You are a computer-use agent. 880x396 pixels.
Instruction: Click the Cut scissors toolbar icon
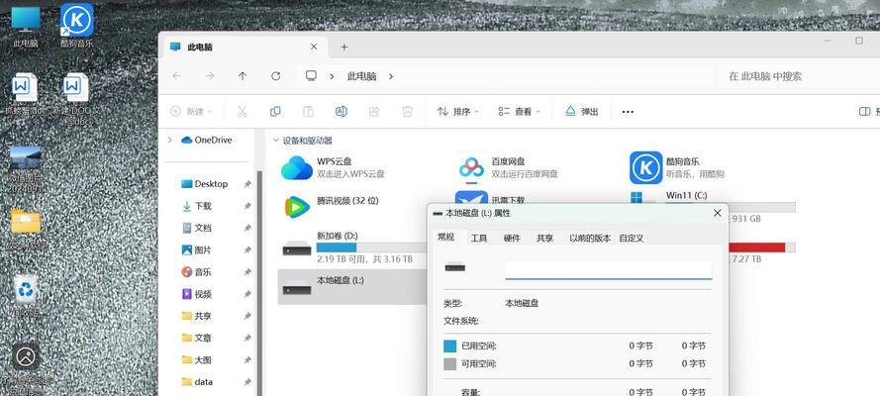tap(243, 112)
